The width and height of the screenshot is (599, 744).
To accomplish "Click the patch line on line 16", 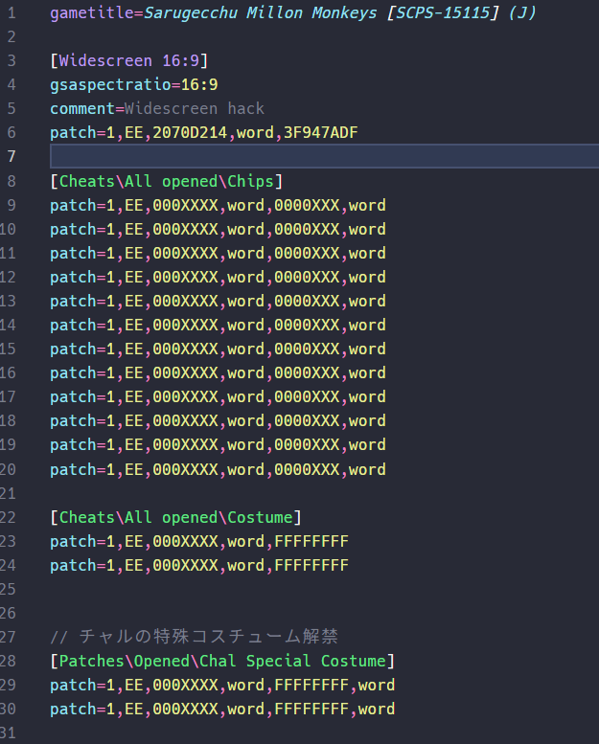I will click(218, 372).
